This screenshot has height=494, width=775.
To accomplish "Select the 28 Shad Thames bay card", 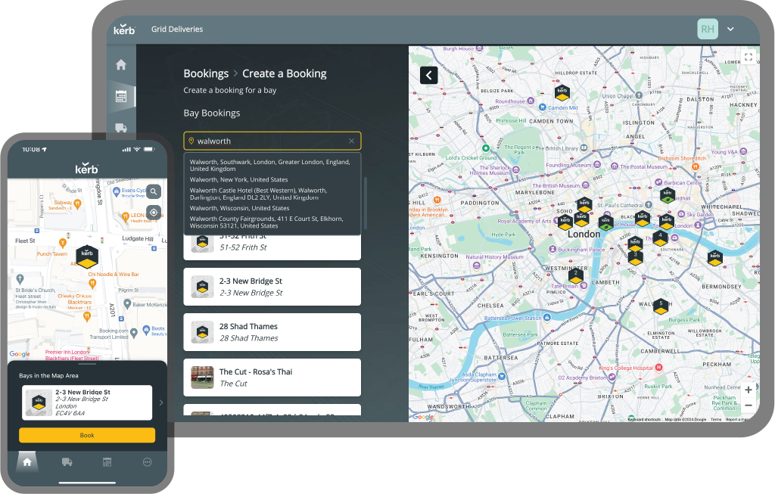I will 272,332.
